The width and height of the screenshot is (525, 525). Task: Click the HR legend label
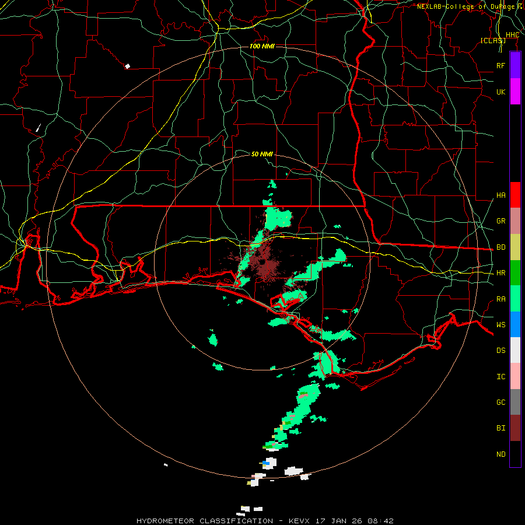pos(501,273)
